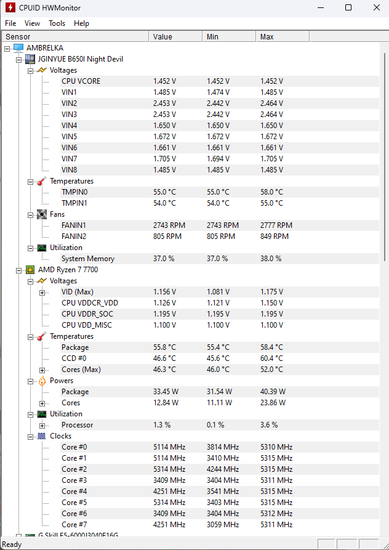This screenshot has width=389, height=550.
Task: Select the Core #7 clock row
Action: [x=220, y=525]
